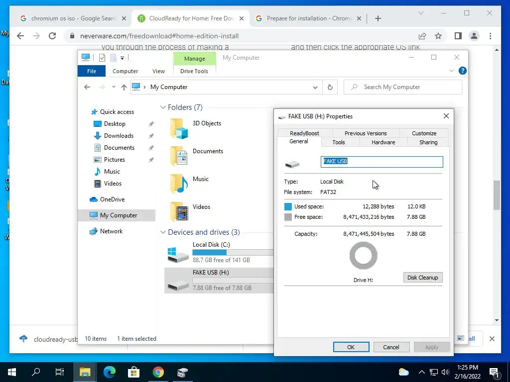Expand the Explorer ribbon chevron
This screenshot has height=382, width=510.
(x=451, y=71)
